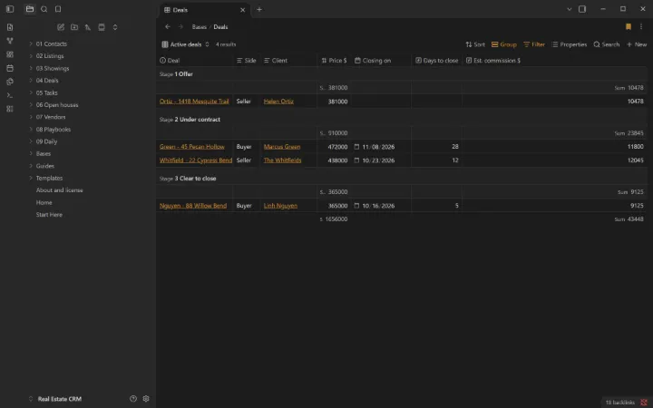Image resolution: width=653 pixels, height=408 pixels.
Task: Click the create new base ribbon icon
Action: coord(10,109)
